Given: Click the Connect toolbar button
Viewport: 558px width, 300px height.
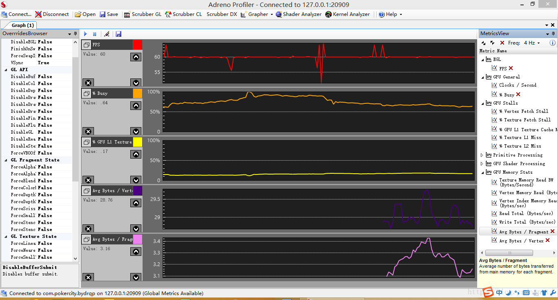Looking at the screenshot, I should [16, 14].
